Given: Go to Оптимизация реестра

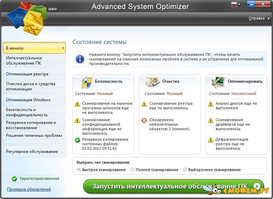Looking at the screenshot, I should (x=34, y=74).
